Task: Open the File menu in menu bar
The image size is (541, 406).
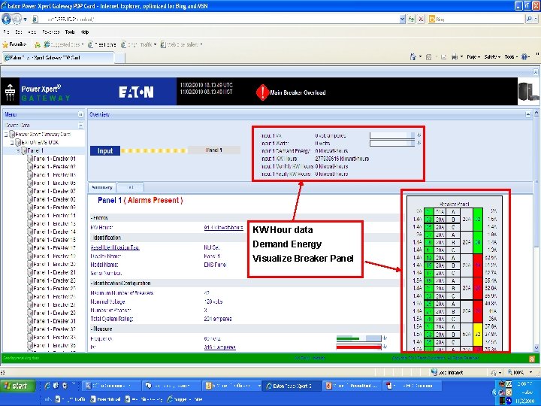Action: (x=6, y=32)
